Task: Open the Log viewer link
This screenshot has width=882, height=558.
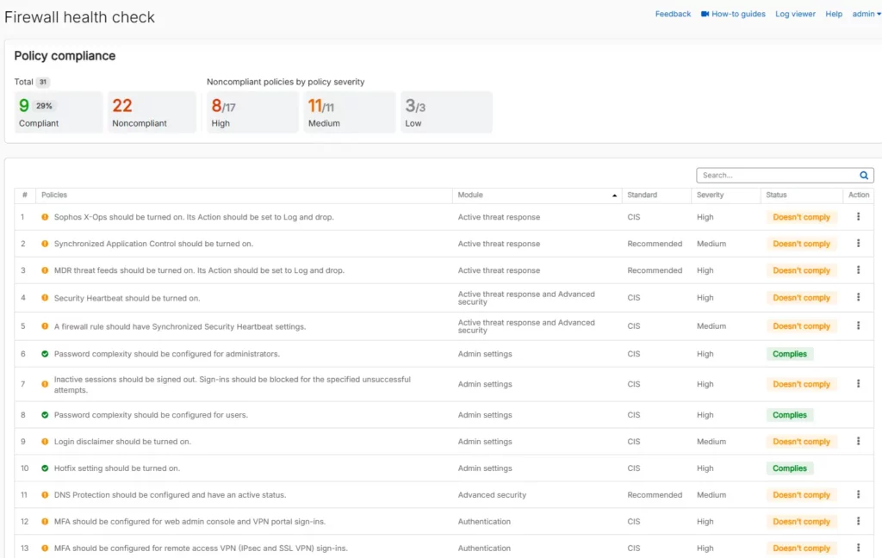Action: click(795, 14)
